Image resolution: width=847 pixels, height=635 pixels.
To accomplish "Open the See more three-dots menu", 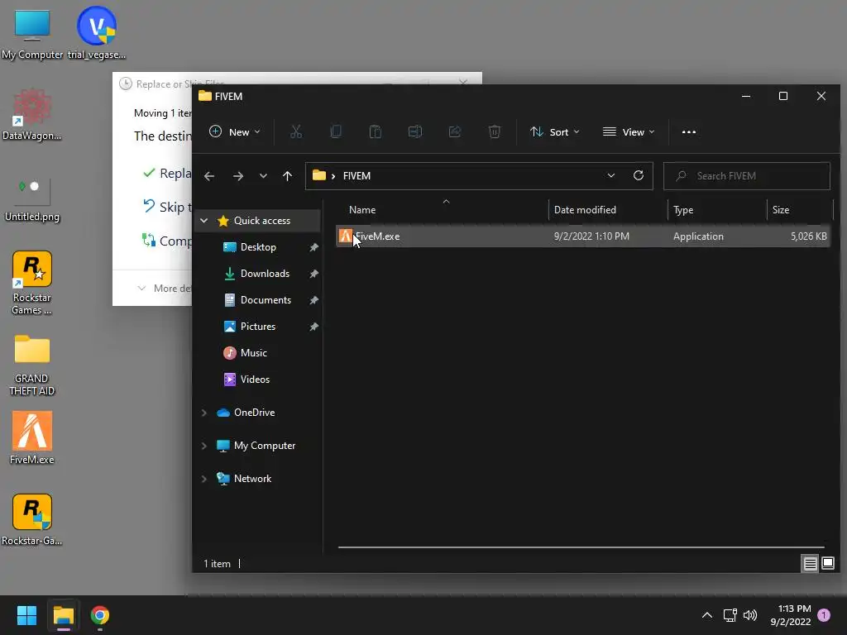I will coord(689,131).
